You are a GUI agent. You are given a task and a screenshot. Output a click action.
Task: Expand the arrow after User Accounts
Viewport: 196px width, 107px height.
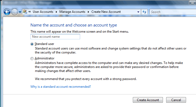click(x=56, y=12)
